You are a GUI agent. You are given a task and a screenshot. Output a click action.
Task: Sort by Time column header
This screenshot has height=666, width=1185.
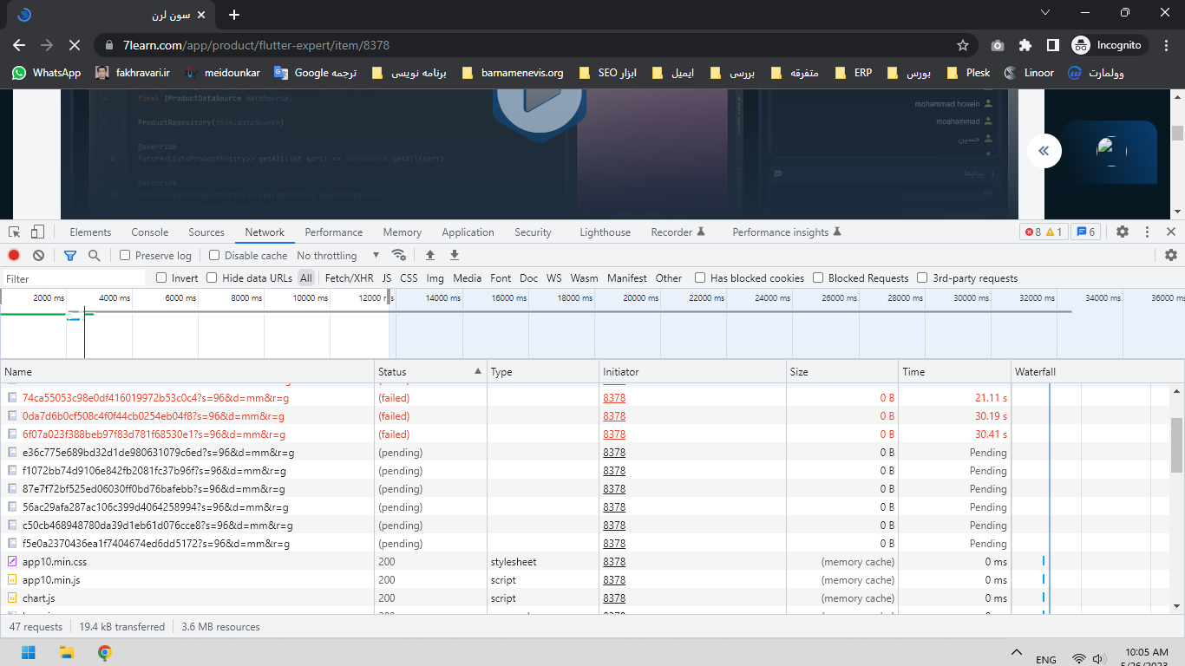point(954,371)
